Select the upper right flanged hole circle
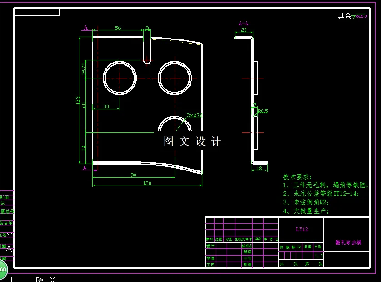This screenshot has height=282, width=381. 175,78
